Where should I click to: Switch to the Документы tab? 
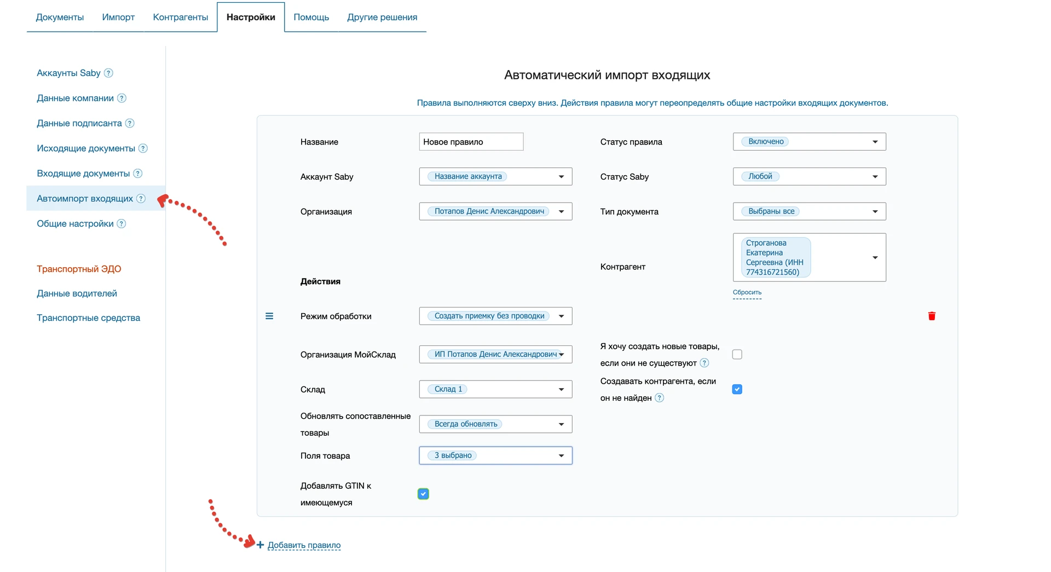pyautogui.click(x=60, y=17)
